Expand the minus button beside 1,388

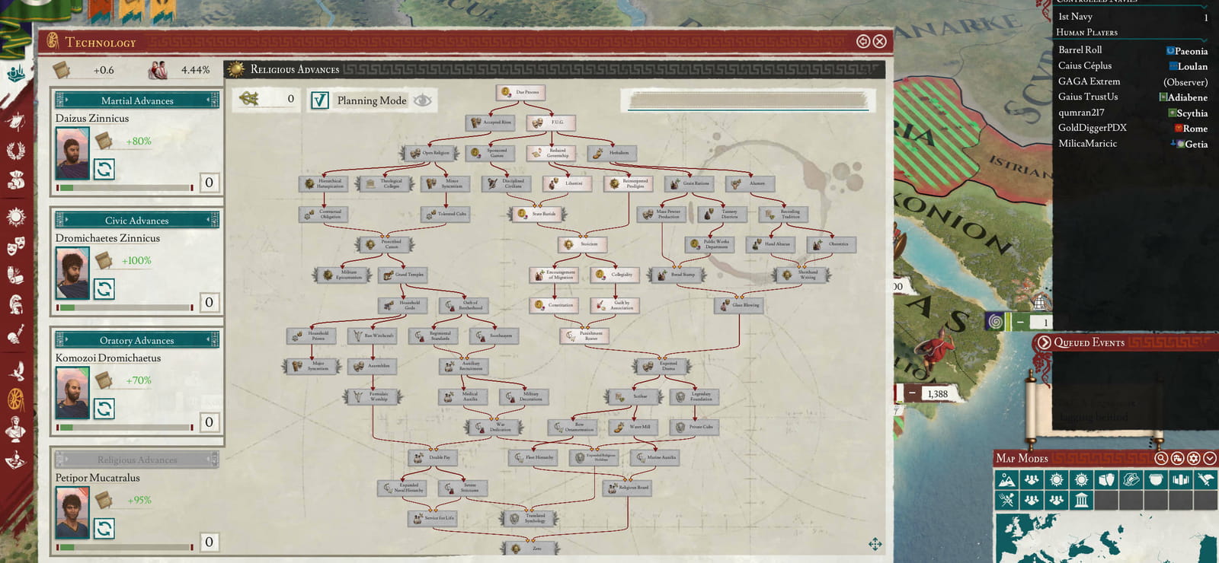(x=911, y=393)
